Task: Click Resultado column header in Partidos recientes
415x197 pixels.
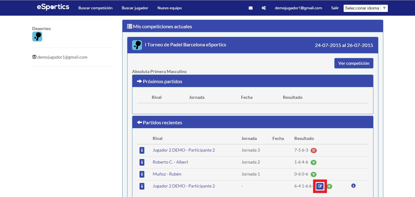Action: point(304,138)
